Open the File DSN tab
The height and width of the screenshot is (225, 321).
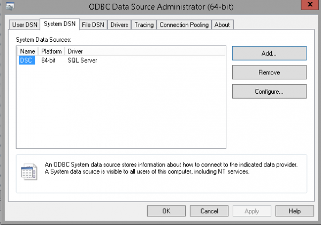point(93,25)
